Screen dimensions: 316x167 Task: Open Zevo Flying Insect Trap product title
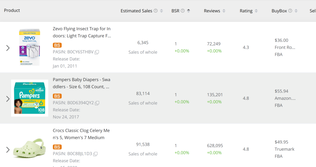[x=81, y=32]
